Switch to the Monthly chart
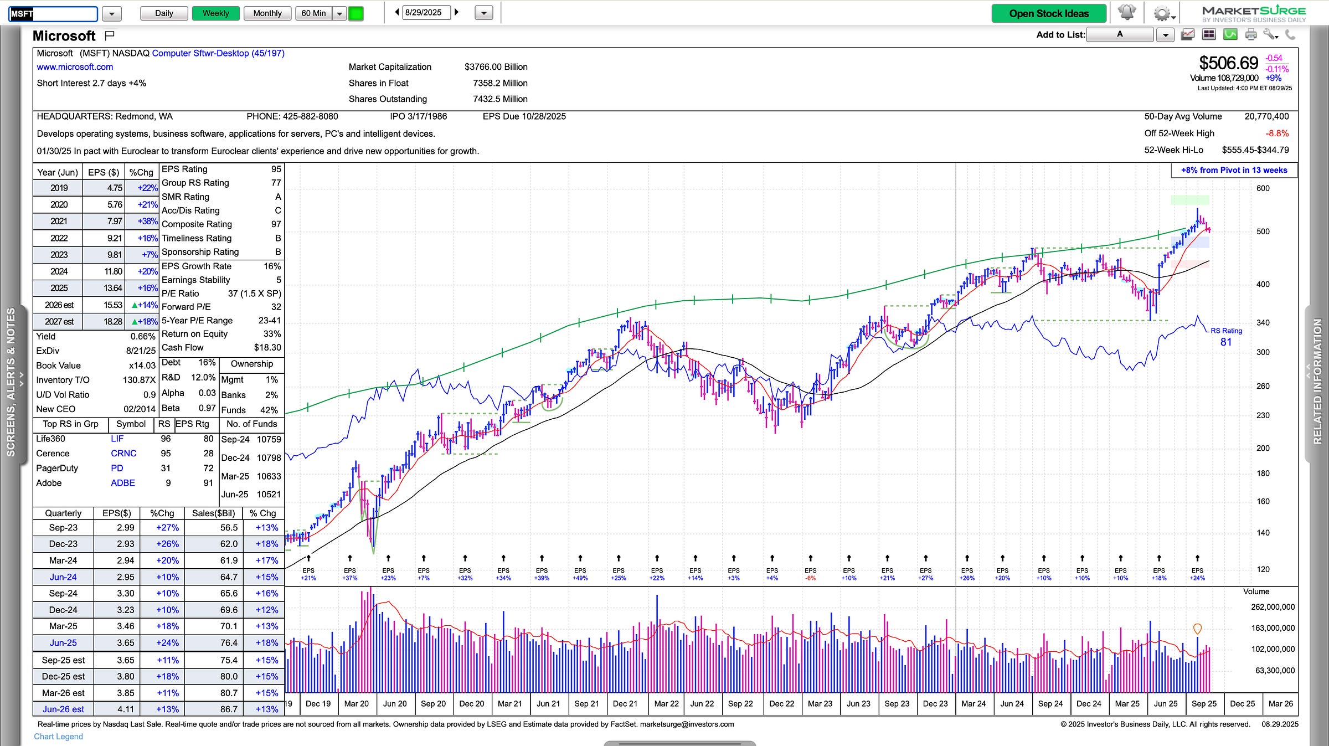The height and width of the screenshot is (746, 1329). (267, 13)
